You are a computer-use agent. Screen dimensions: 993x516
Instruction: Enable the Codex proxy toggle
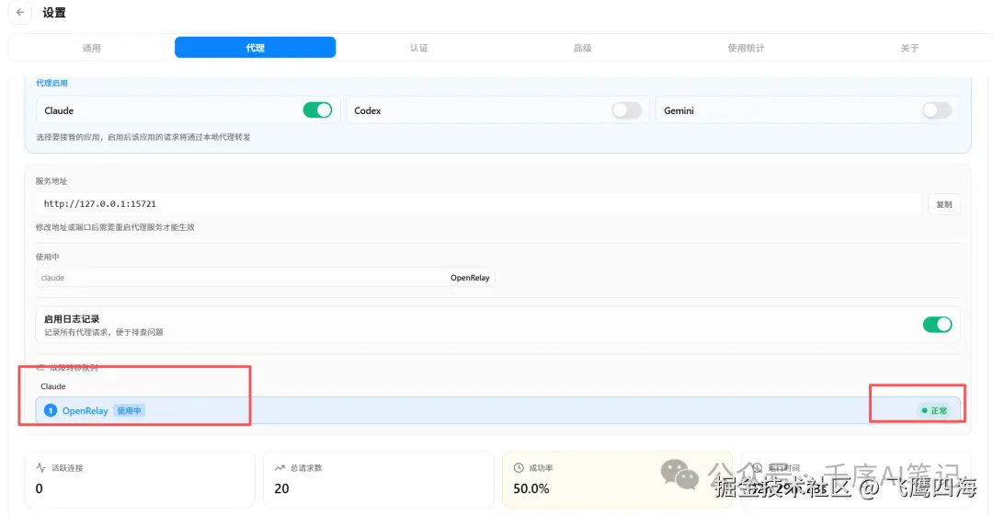626,110
